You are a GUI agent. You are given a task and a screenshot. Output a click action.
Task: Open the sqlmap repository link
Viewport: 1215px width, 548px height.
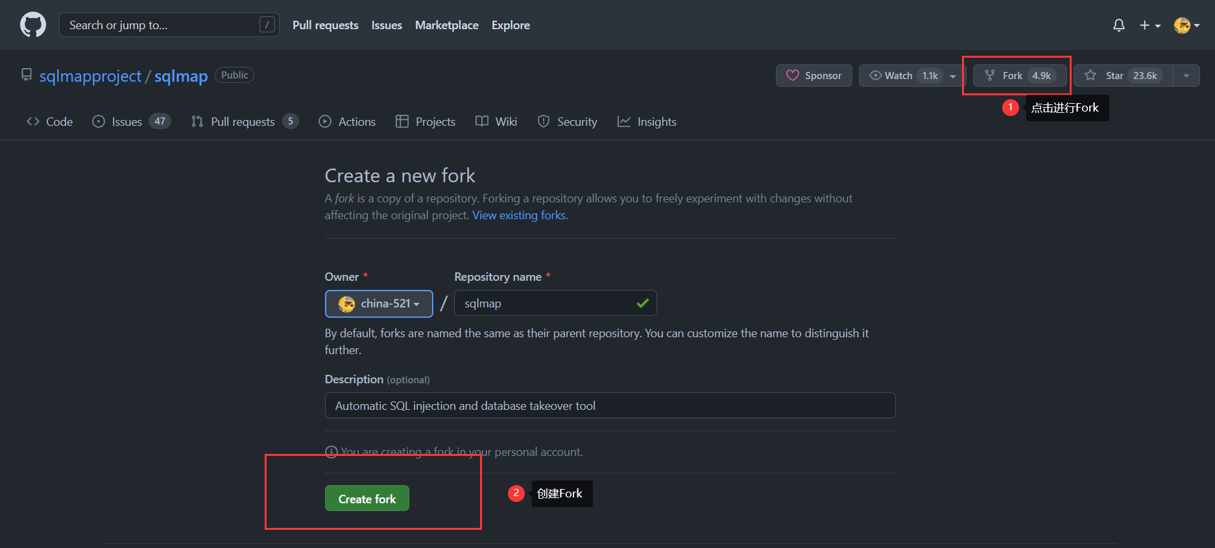181,76
